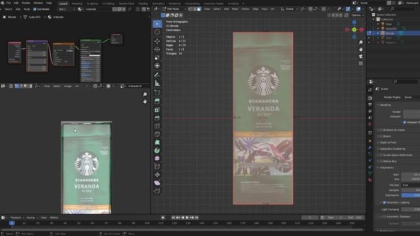This screenshot has width=420, height=236.
Task: Select the Shrink/Fatten tool
Action: [x=157, y=175]
